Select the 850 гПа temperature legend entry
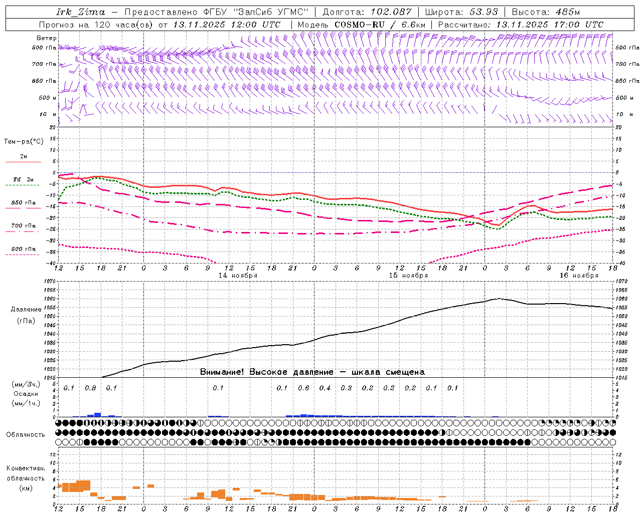The image size is (642, 513). click(23, 205)
